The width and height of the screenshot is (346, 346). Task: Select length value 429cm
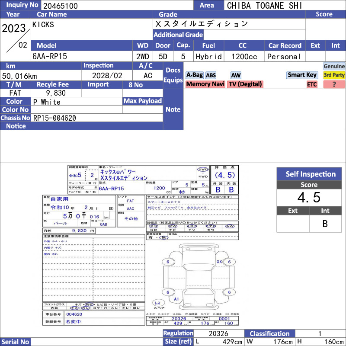232,342
